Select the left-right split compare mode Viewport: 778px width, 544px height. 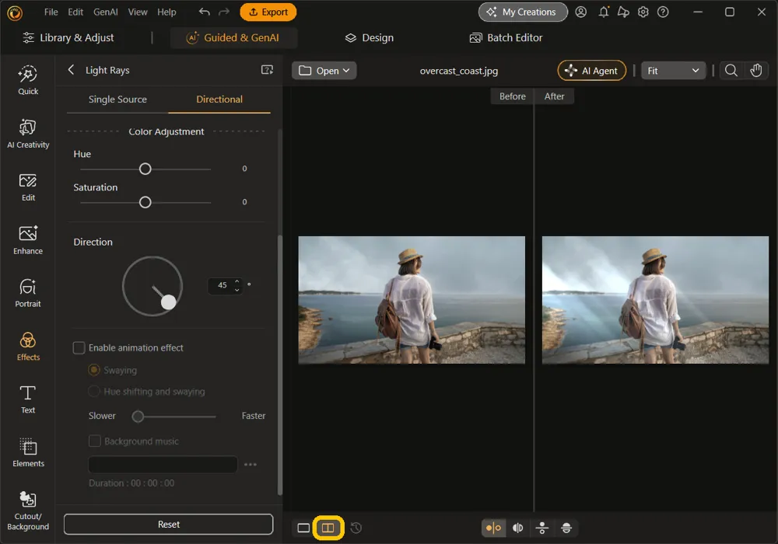[493, 528]
